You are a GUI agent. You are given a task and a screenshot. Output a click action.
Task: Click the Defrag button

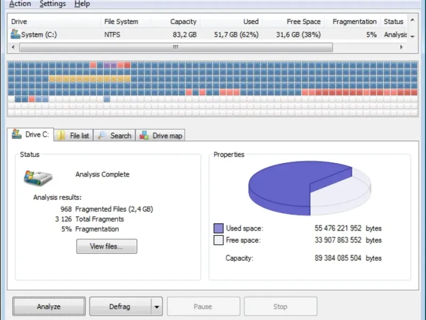coord(120,306)
